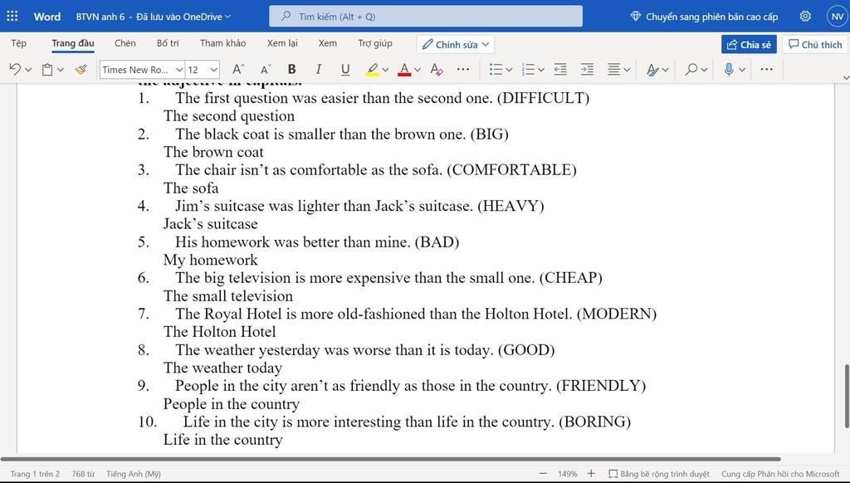Click the Tìm kiếm search box
The width and height of the screenshot is (850, 483).
426,17
